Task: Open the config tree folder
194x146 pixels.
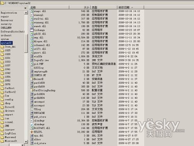Action: click(x=9, y=100)
